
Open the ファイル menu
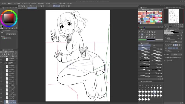click(4, 4)
